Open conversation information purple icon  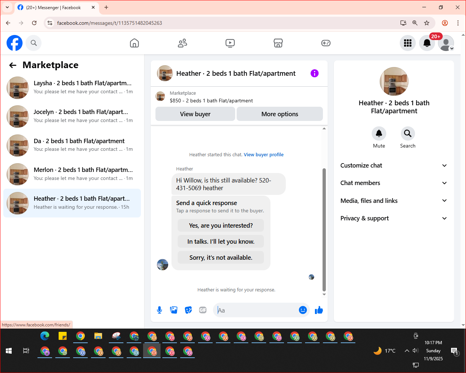coord(315,73)
